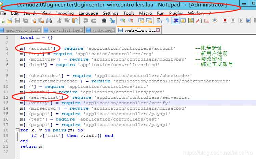
Task: Cut selection with the scissors icon
Action: tap(59, 20)
